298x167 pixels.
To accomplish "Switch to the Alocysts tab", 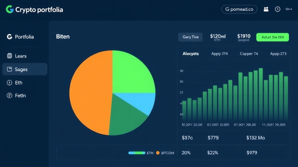I will coord(191,54).
